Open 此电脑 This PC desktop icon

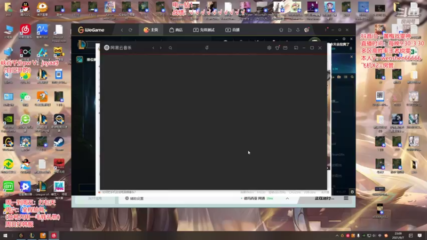tap(9, 31)
